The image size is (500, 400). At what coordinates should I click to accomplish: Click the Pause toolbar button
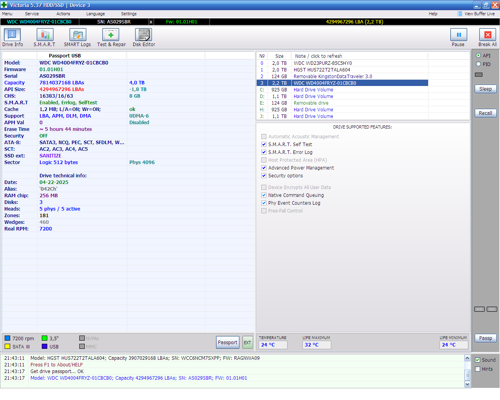pos(459,37)
